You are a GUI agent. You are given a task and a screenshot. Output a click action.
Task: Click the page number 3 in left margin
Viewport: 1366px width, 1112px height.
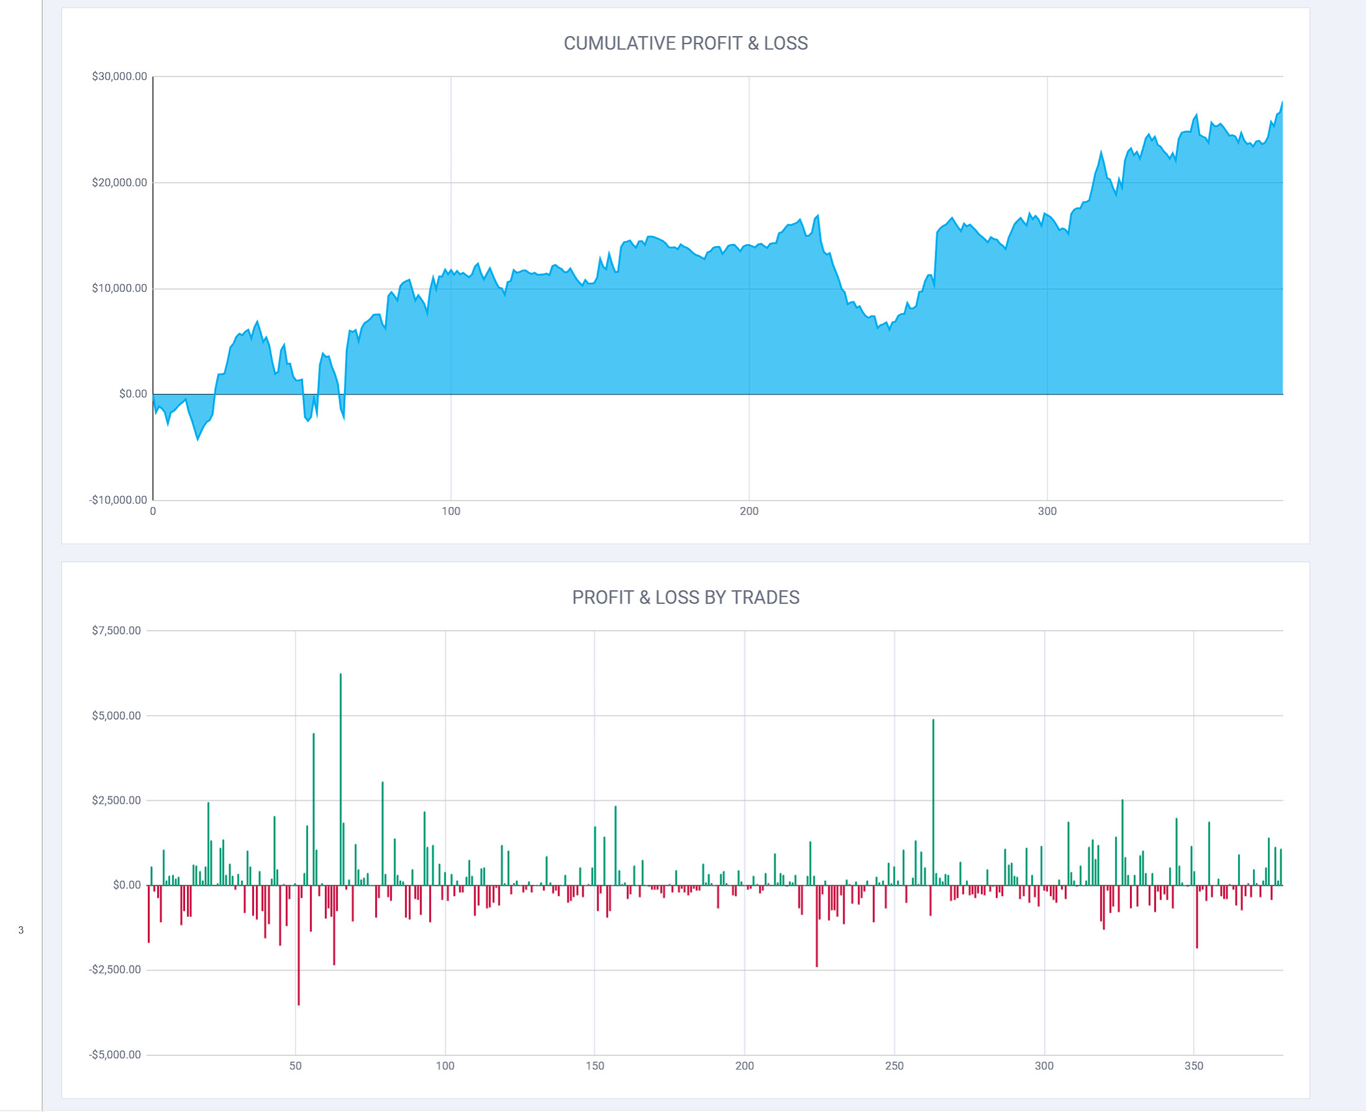21,930
